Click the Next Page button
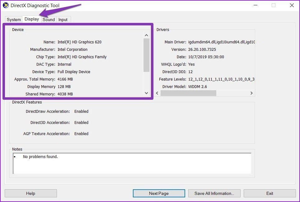300x202 pixels. click(x=159, y=193)
